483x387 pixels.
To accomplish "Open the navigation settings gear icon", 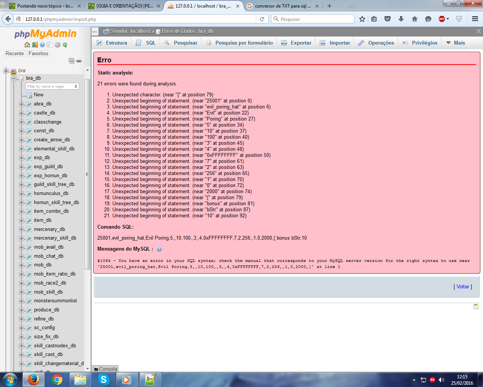I will tap(57, 45).
